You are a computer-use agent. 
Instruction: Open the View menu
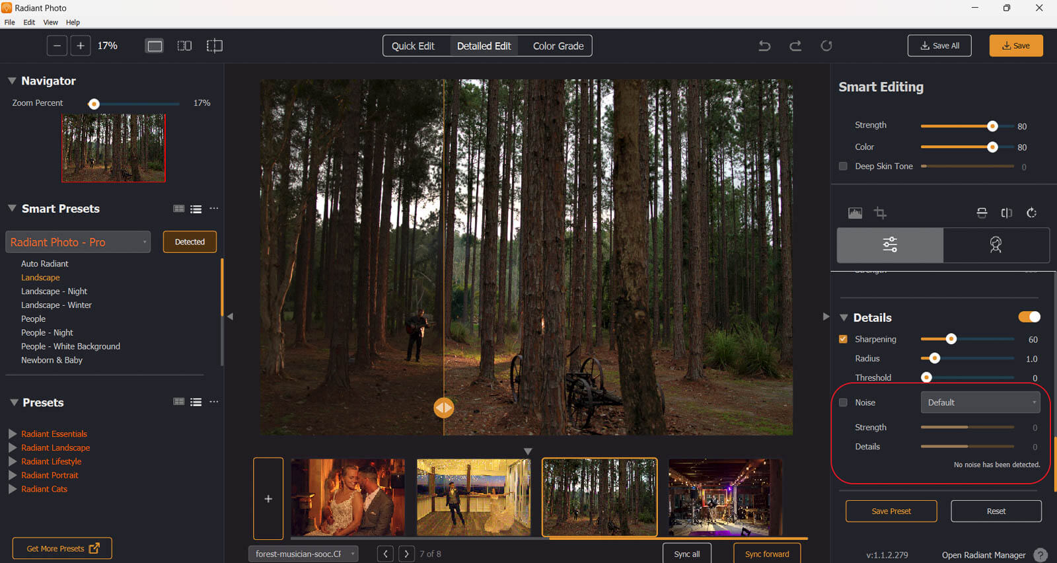coord(50,22)
